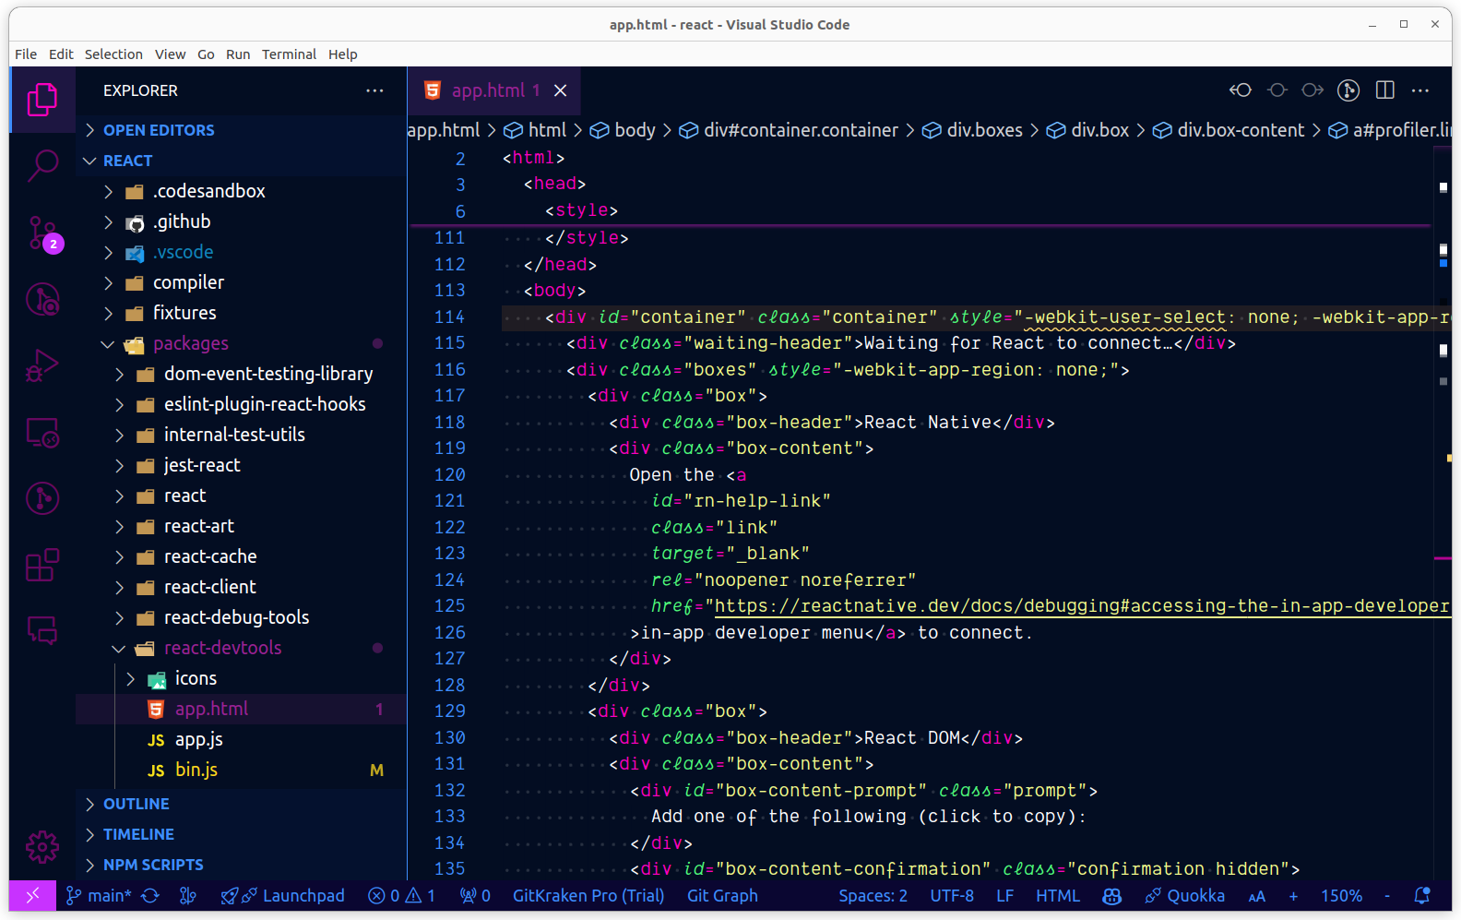Collapse the react-devtools folder

click(242, 648)
